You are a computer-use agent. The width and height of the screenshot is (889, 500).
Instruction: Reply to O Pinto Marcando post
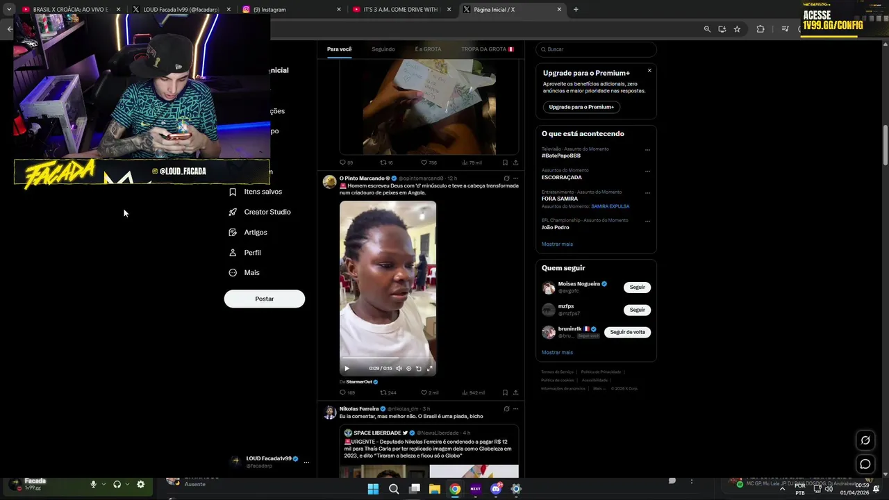pyautogui.click(x=342, y=392)
